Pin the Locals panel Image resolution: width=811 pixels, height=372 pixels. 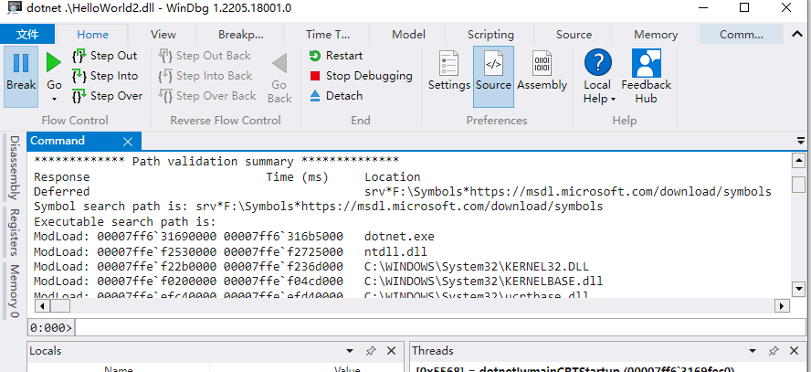click(370, 351)
